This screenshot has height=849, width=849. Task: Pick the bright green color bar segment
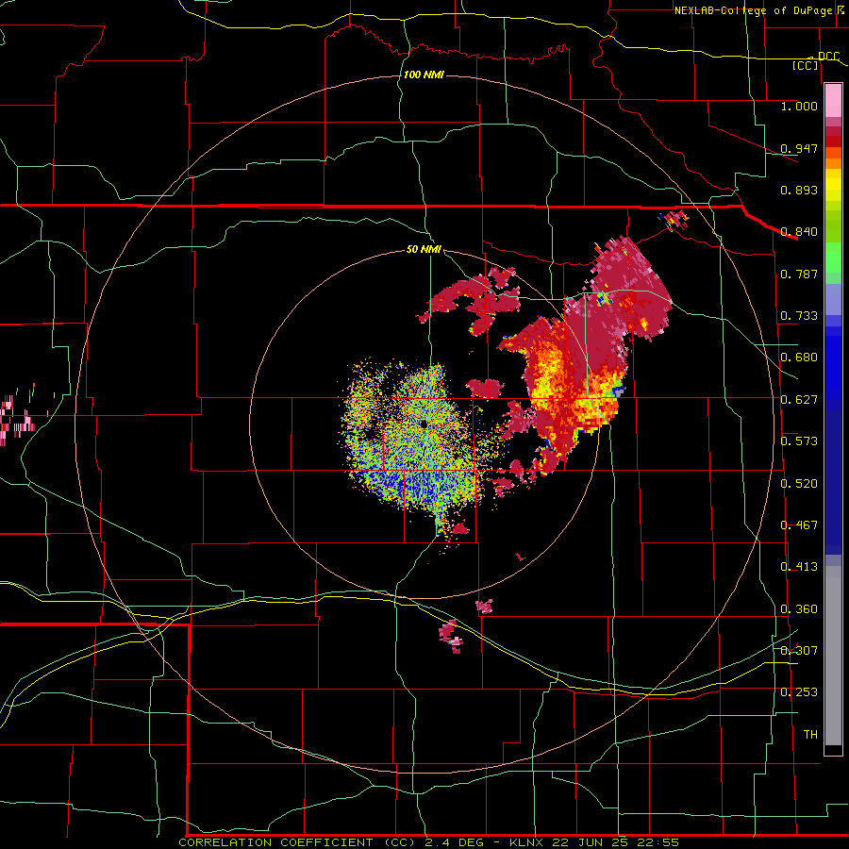pos(833,258)
